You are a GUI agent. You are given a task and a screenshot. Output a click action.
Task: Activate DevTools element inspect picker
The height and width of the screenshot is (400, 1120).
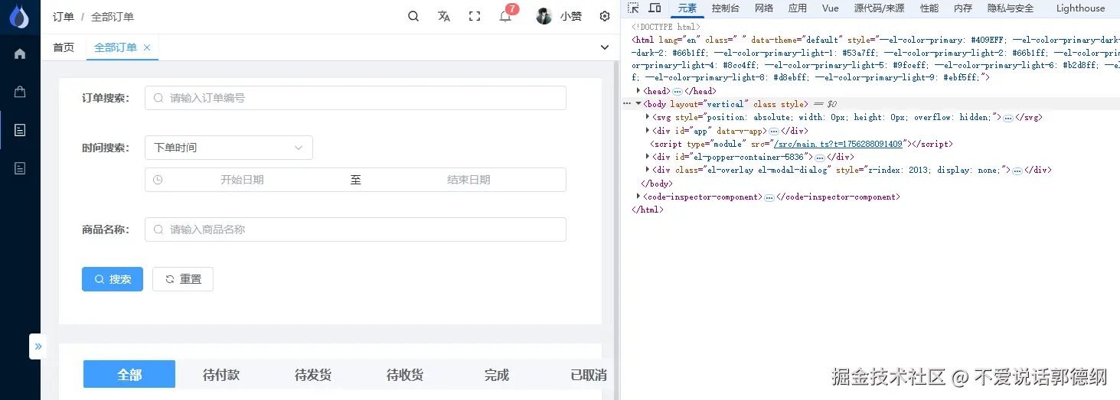click(x=633, y=8)
